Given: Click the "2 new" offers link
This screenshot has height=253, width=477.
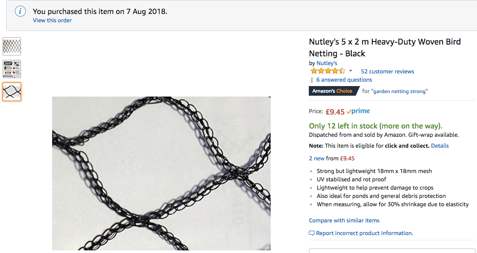Looking at the screenshot, I should point(316,159).
